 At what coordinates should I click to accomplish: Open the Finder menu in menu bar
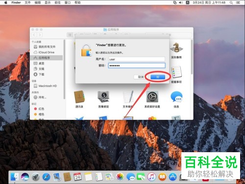[x=16, y=2]
